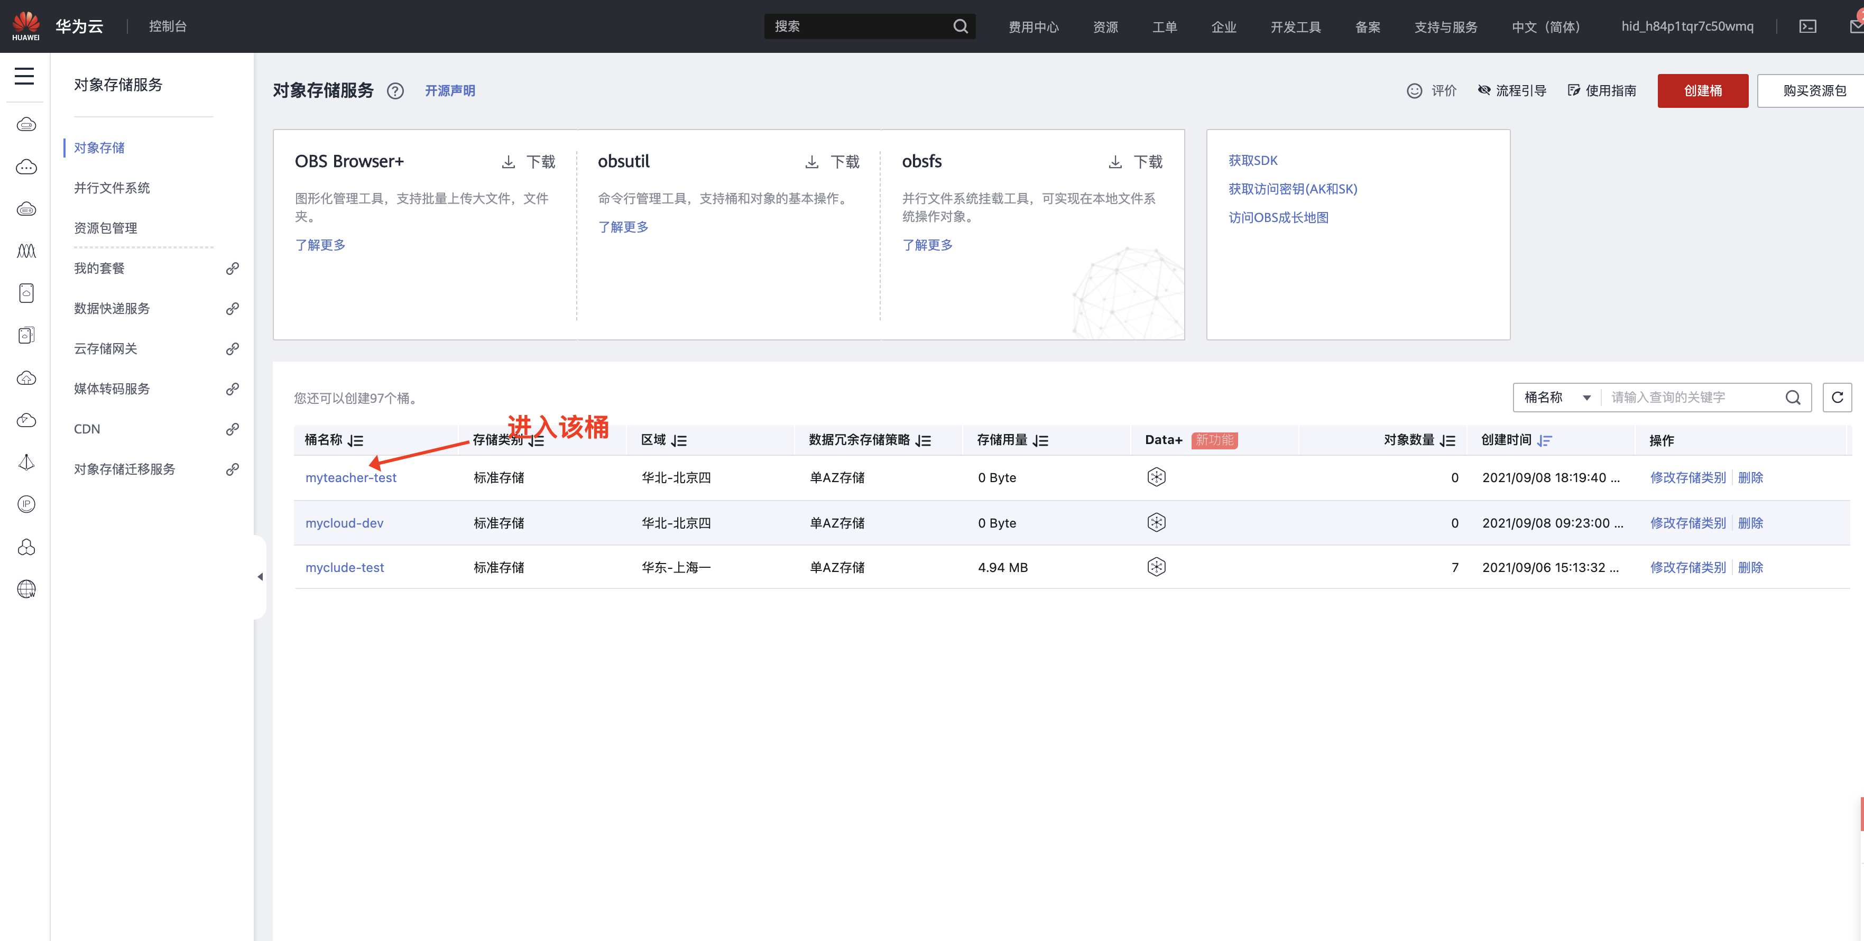Select the IP icon in the left sidebar
The width and height of the screenshot is (1864, 941).
(26, 504)
